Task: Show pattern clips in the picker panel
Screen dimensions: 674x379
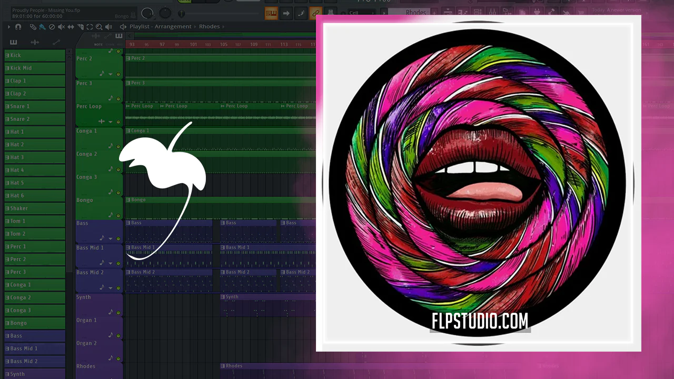Action: pos(13,42)
